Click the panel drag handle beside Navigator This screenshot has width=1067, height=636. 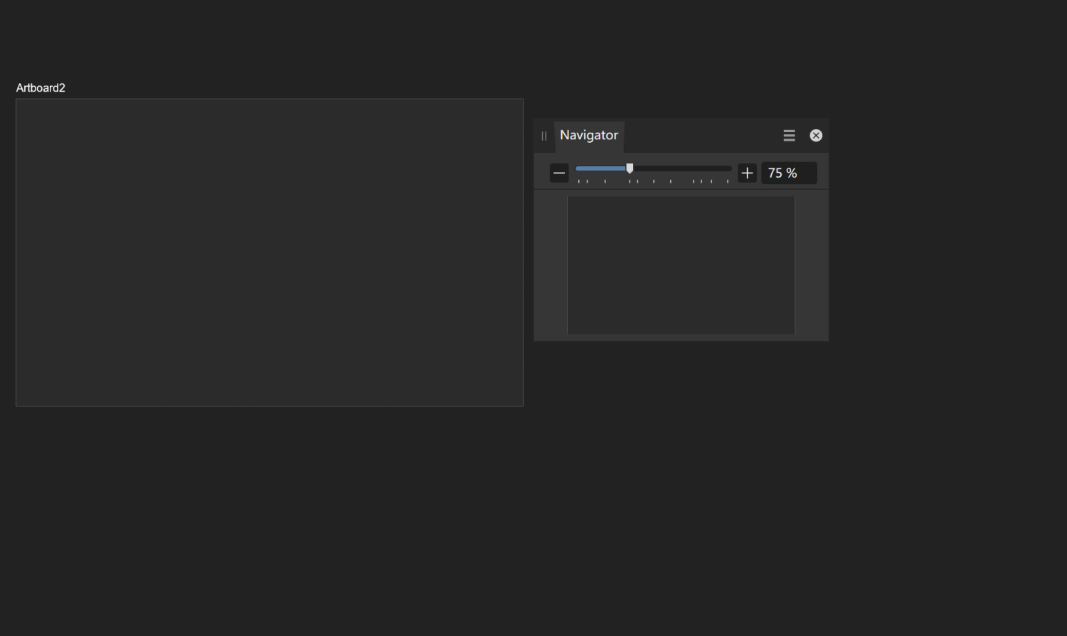click(x=543, y=136)
